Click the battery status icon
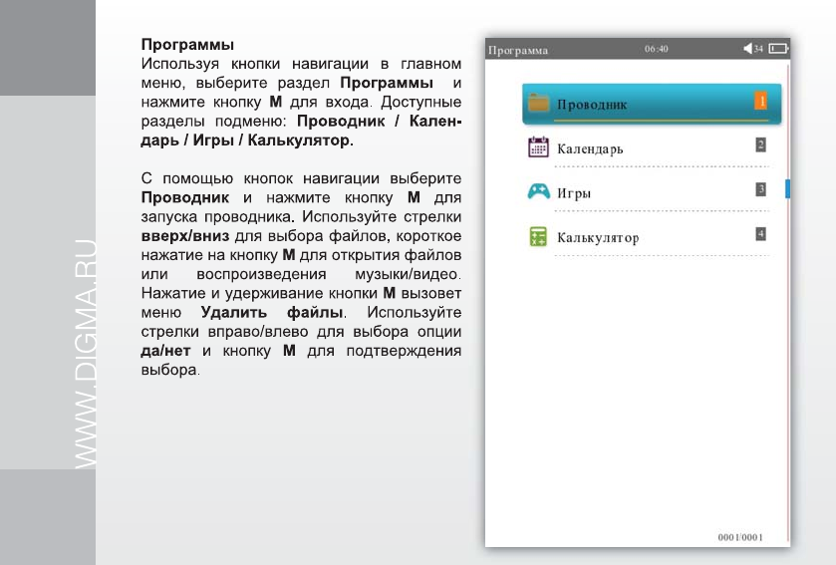Image resolution: width=836 pixels, height=565 pixels. (x=778, y=49)
